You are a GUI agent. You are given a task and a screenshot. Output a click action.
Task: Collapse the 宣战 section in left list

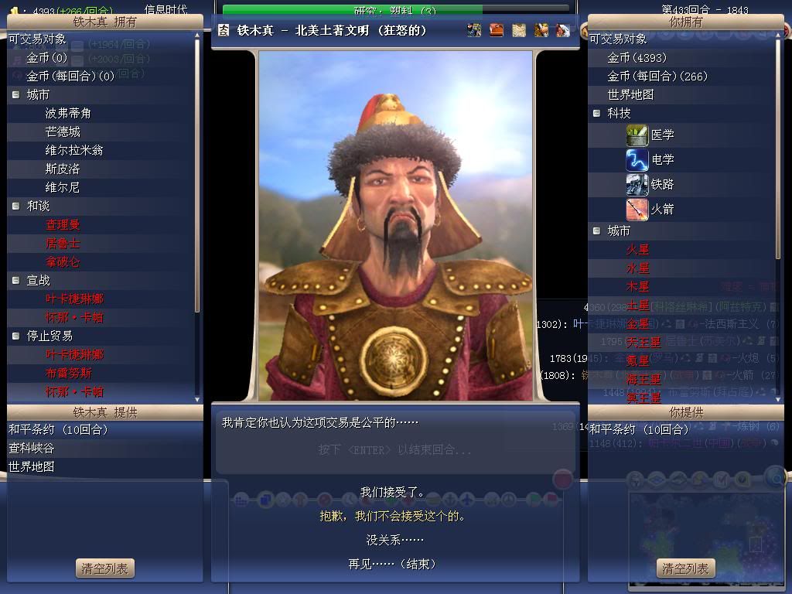pyautogui.click(x=15, y=280)
